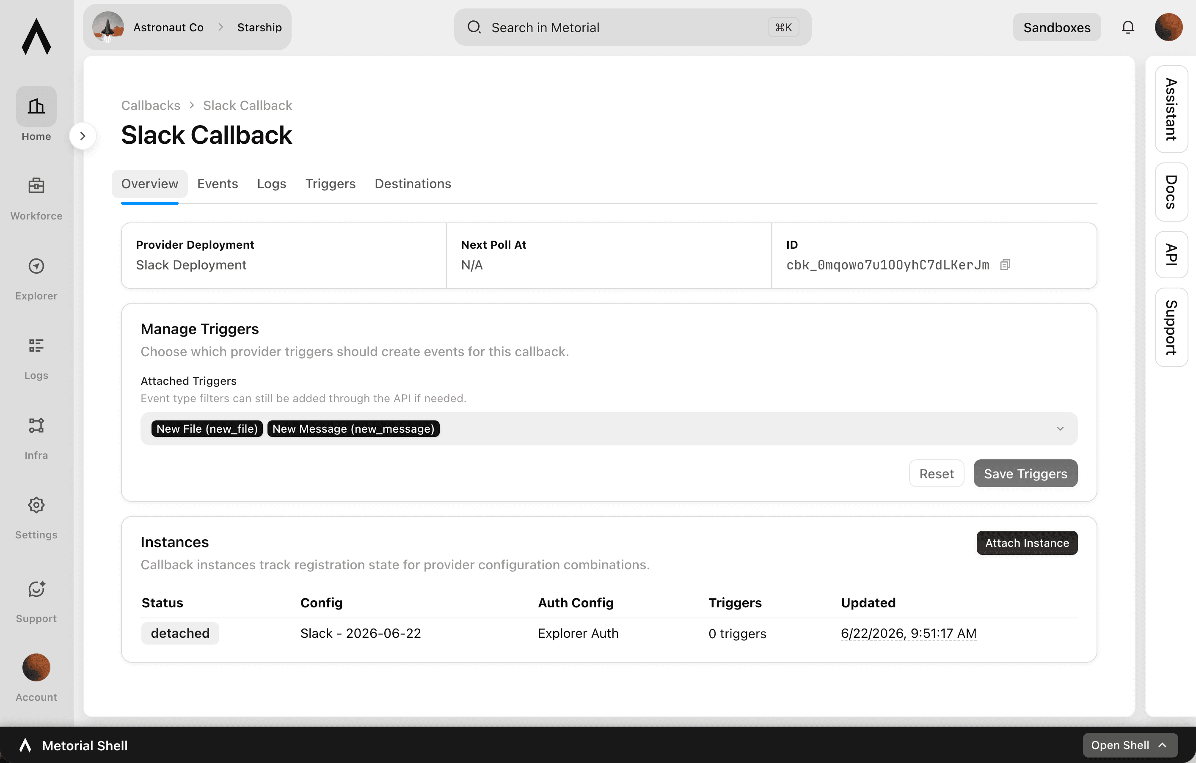
Task: Select the Astronaut Co breadcrumb
Action: click(x=168, y=27)
